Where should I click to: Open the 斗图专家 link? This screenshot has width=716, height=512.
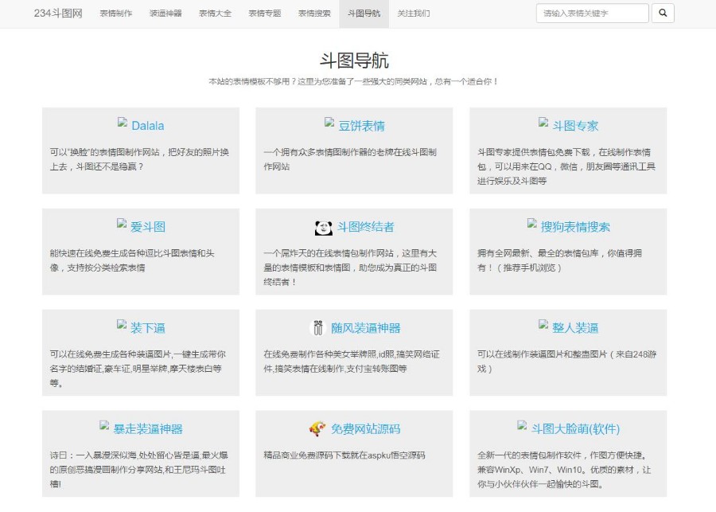(575, 126)
